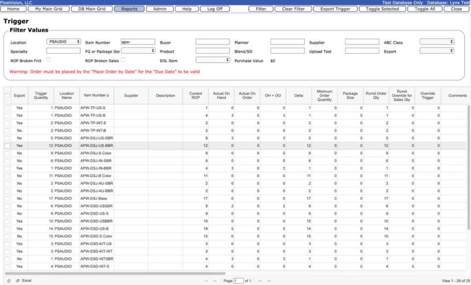This screenshot has width=471, height=285.
Task: Click the Excel export icon in footer
Action: (x=18, y=281)
